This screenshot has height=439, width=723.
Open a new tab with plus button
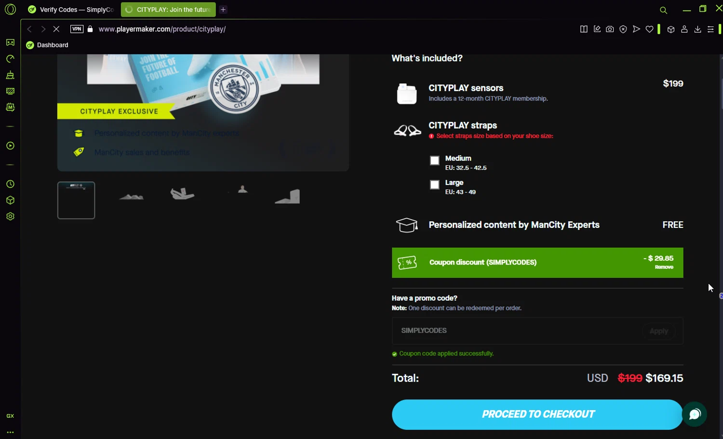[223, 10]
